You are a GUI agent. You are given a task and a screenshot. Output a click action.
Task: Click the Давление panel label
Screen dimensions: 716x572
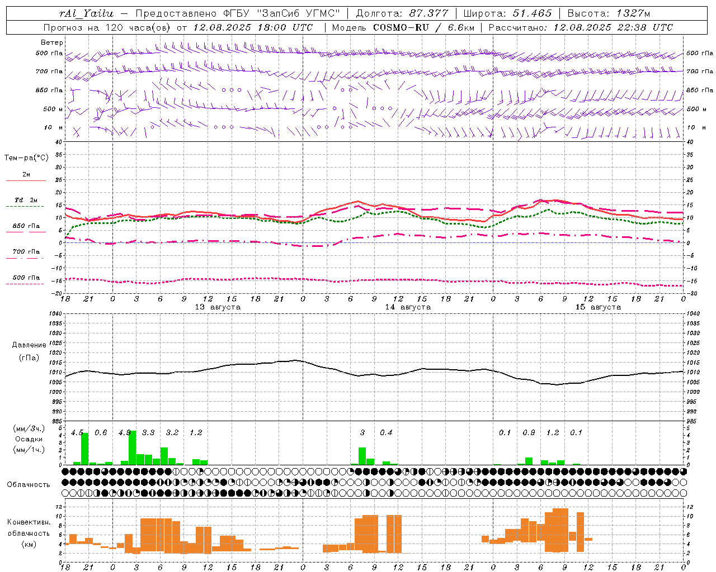[29, 345]
